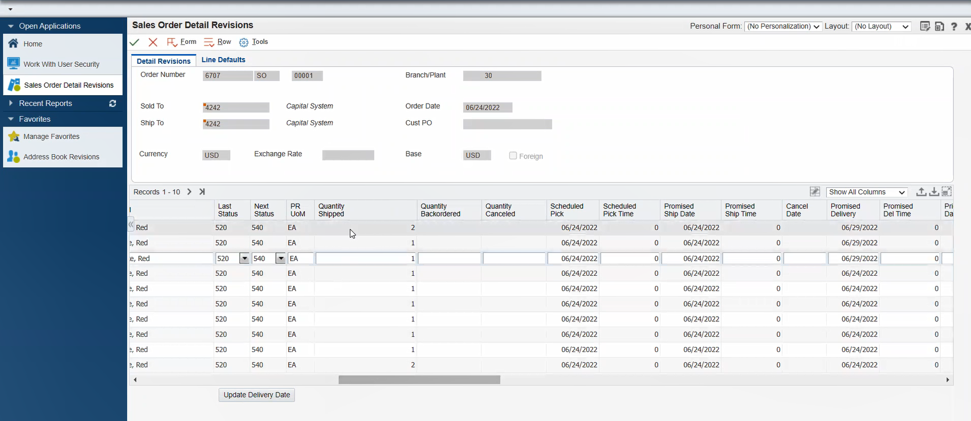Click the Update Delivery Date button
Image resolution: width=971 pixels, height=421 pixels.
click(x=256, y=395)
